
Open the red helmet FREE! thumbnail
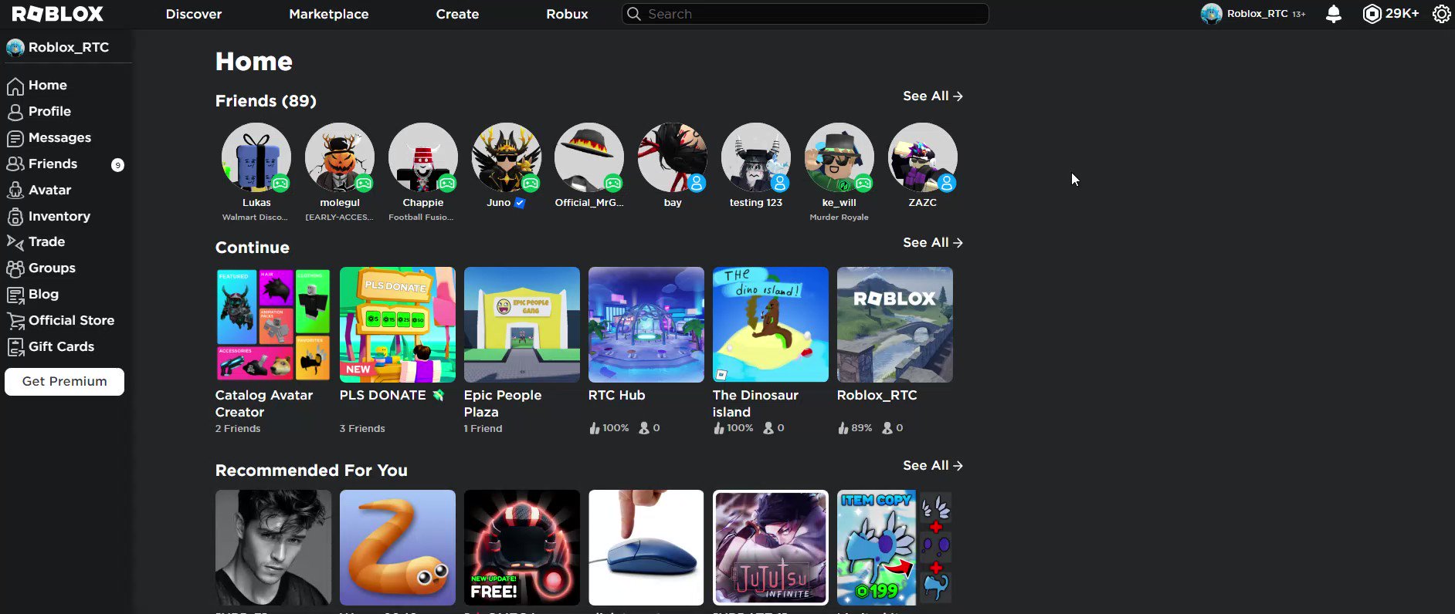pos(522,548)
